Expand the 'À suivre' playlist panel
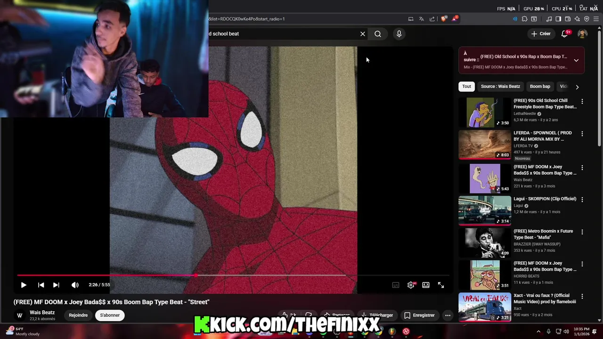This screenshot has height=339, width=603. (576, 60)
